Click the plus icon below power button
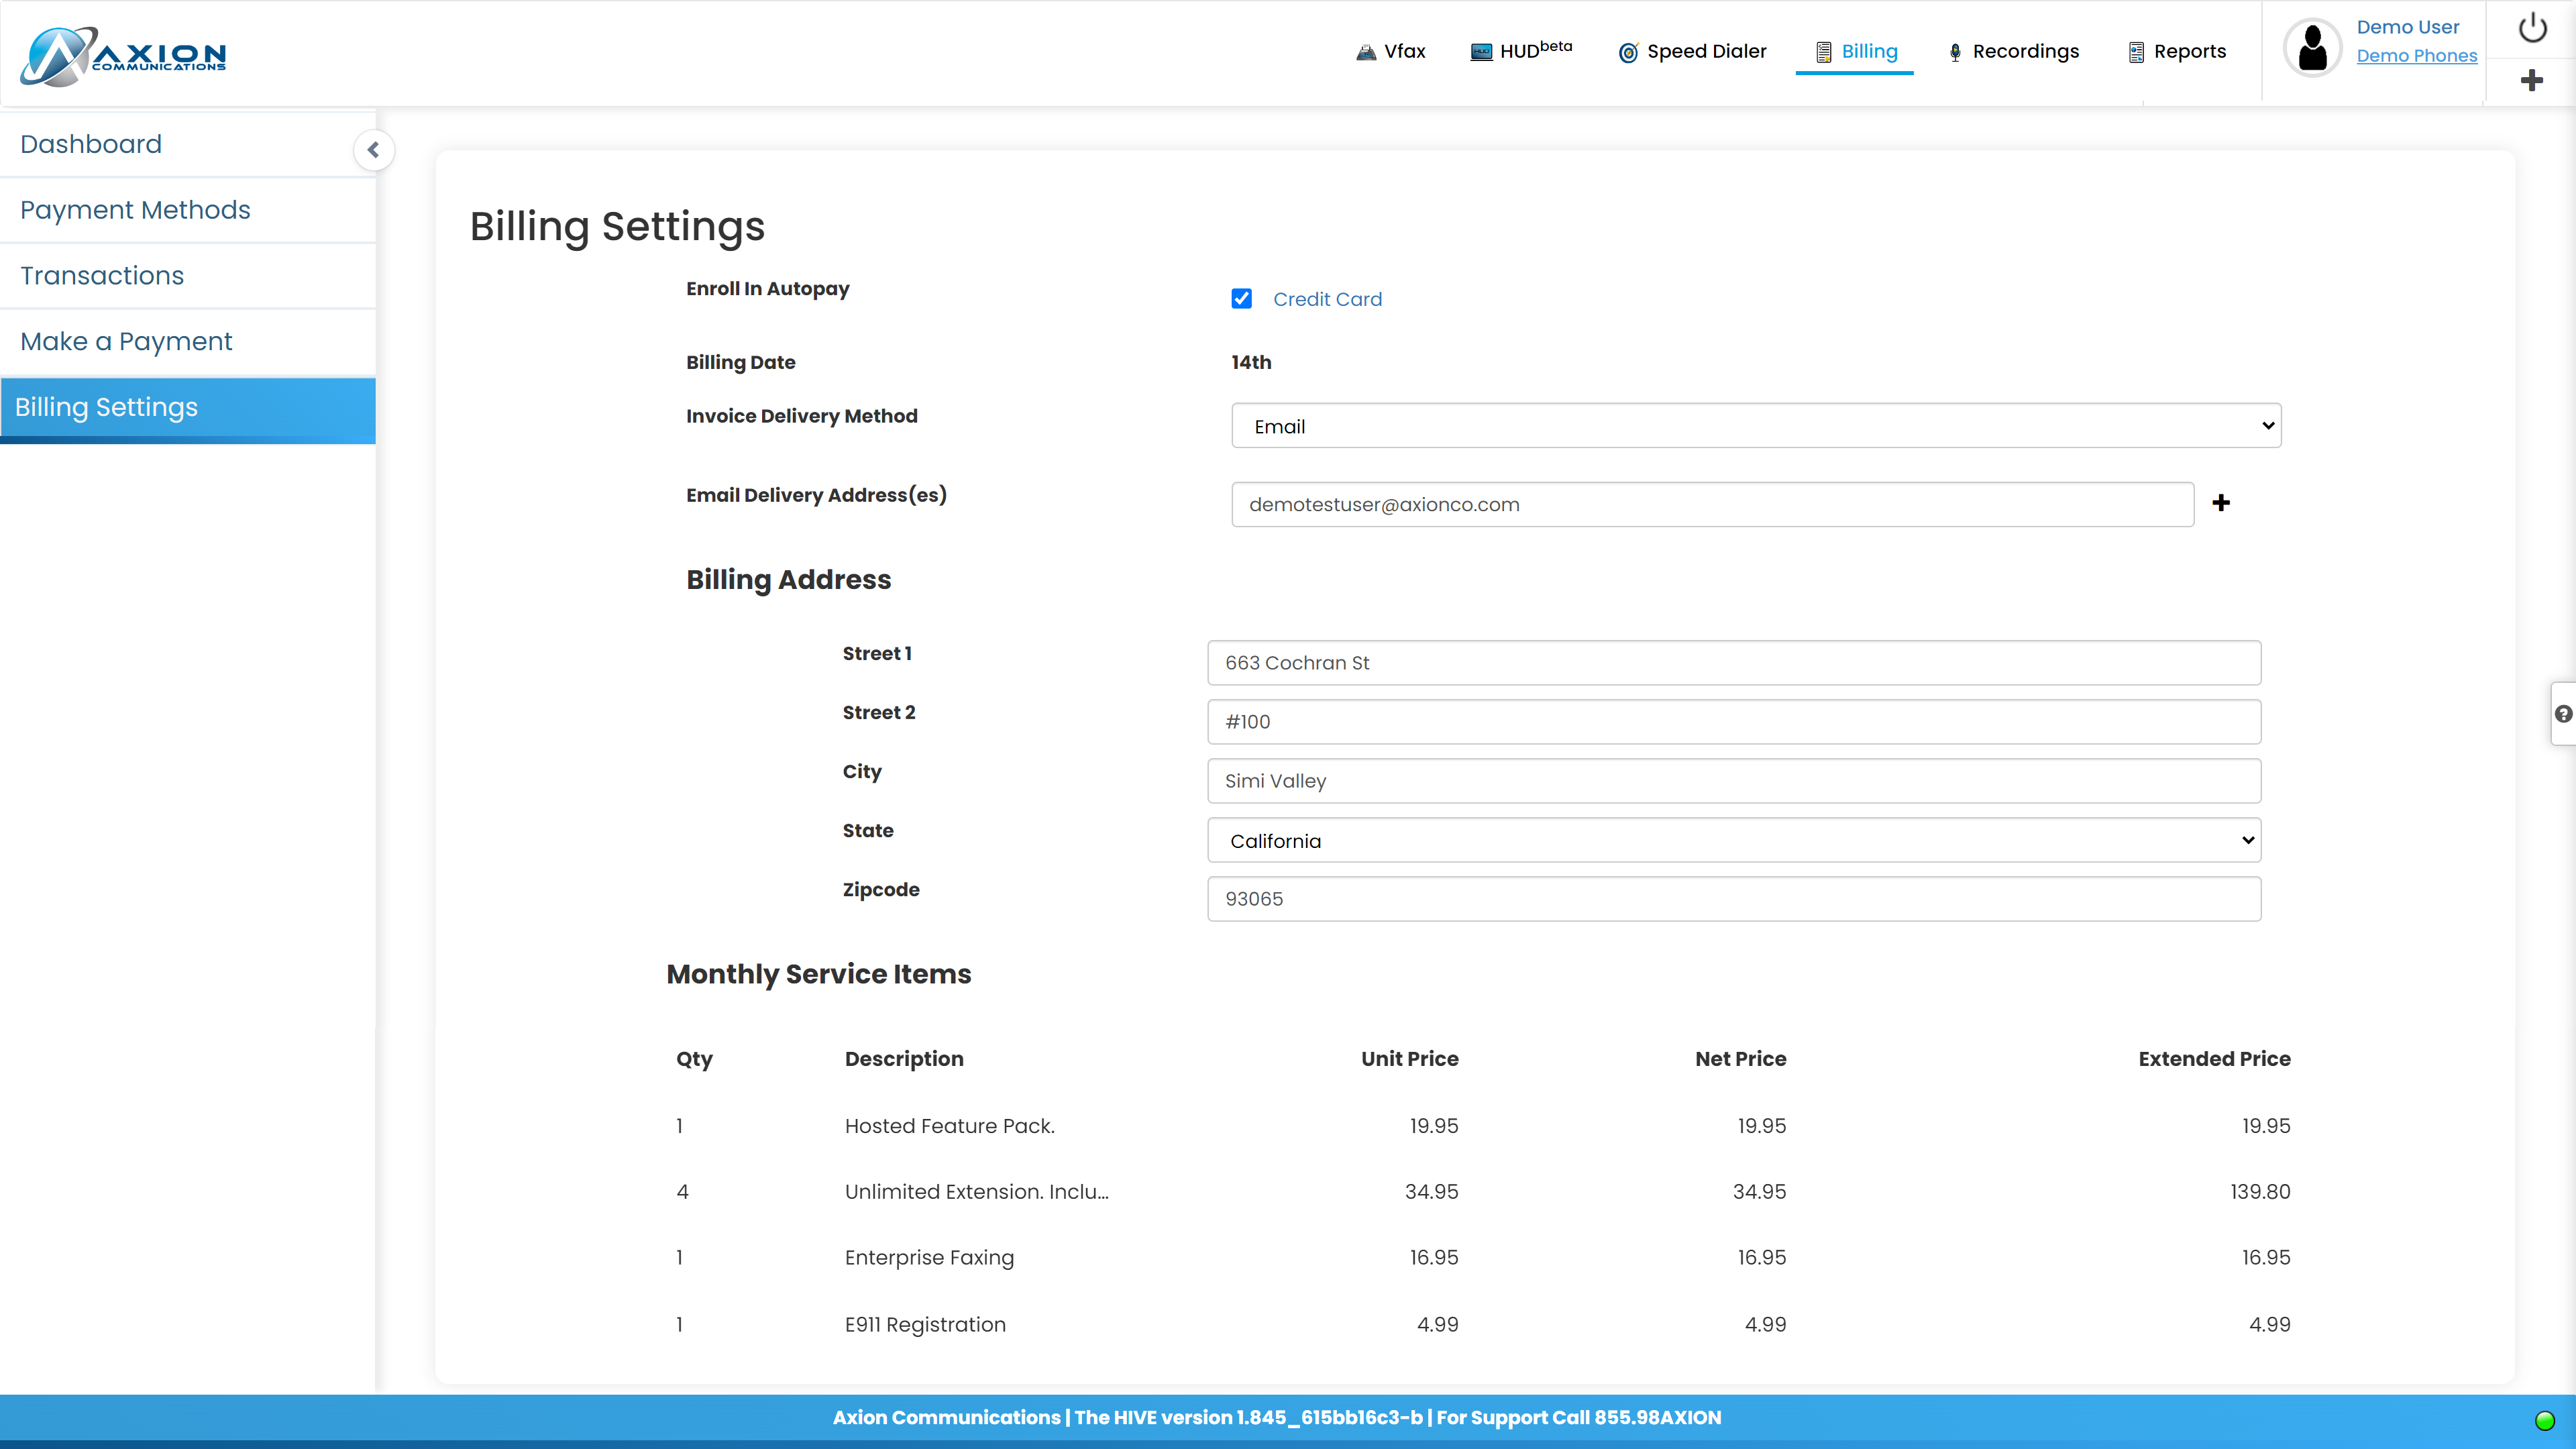Viewport: 2576px width, 1449px height. click(x=2532, y=80)
